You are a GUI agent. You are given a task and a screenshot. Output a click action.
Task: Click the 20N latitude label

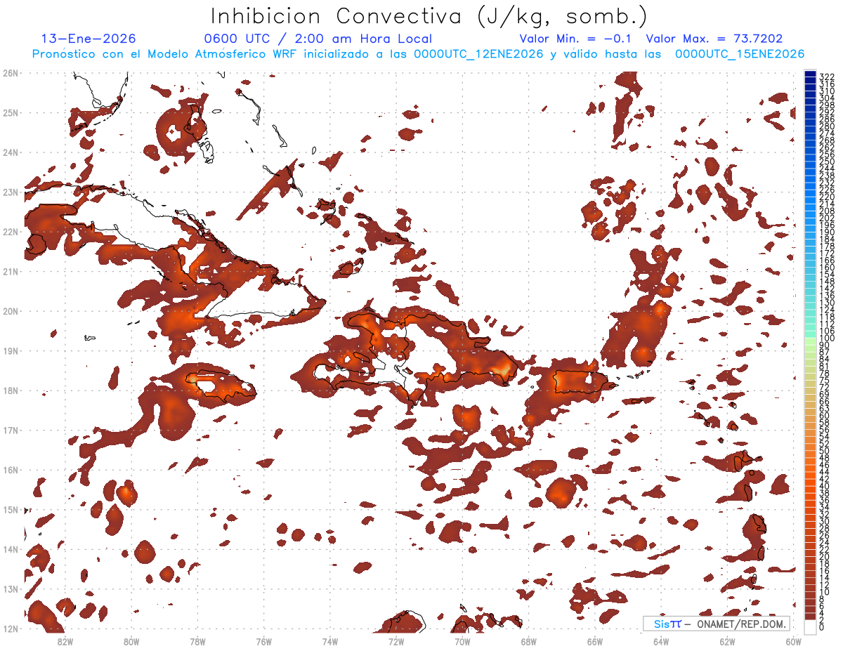click(11, 311)
